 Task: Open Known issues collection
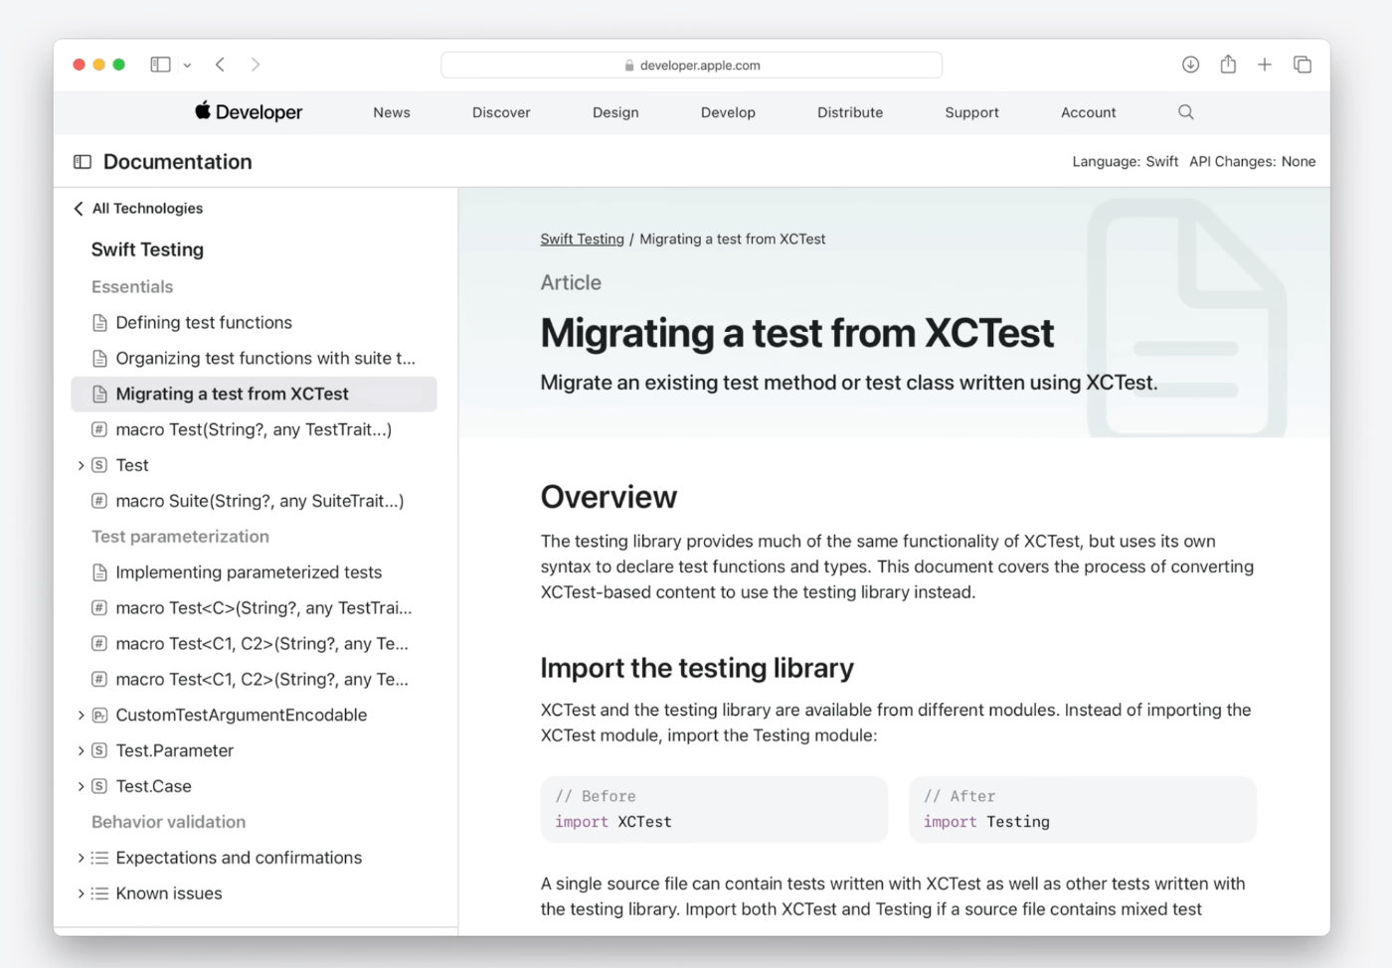pos(169,893)
